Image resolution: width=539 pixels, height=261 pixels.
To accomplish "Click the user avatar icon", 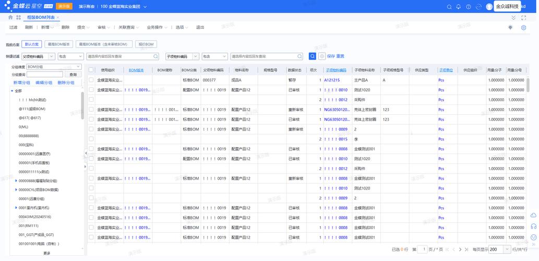I will [489, 7].
